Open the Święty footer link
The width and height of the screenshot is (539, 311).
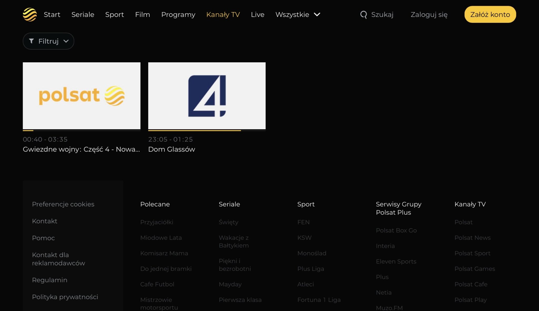tap(229, 222)
